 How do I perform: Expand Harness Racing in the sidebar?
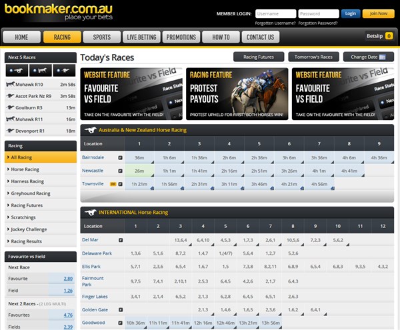pyautogui.click(x=41, y=181)
